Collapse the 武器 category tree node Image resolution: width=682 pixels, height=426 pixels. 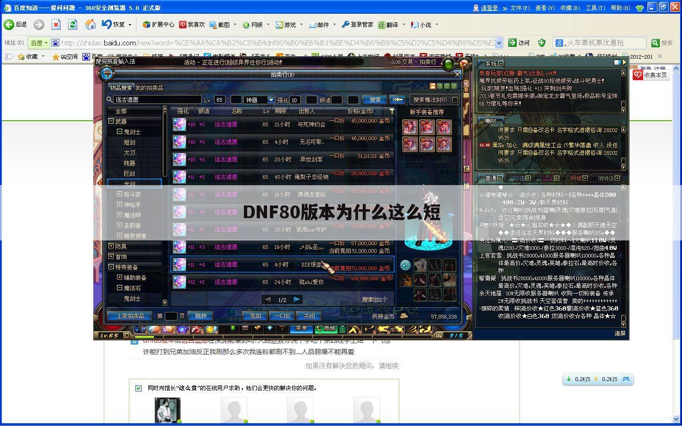(111, 121)
